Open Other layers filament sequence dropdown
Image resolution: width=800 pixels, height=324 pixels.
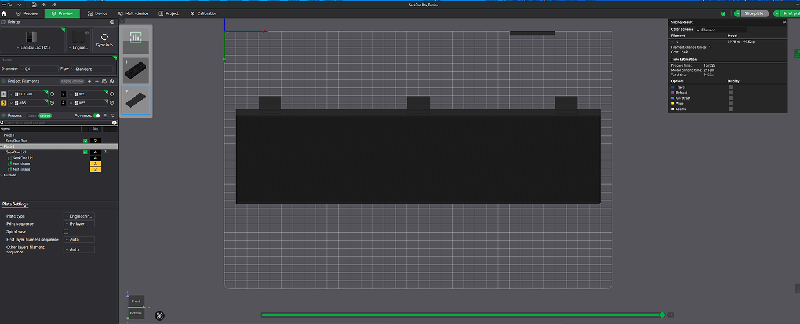[x=79, y=249]
